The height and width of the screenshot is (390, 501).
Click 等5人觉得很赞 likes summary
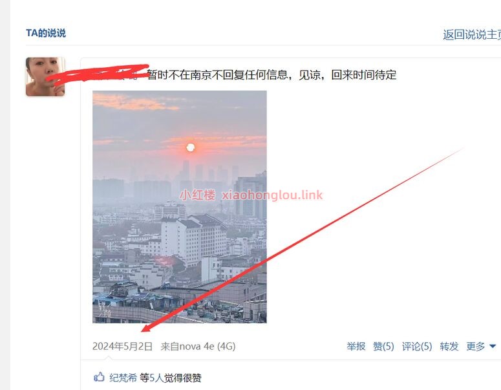coord(171,378)
